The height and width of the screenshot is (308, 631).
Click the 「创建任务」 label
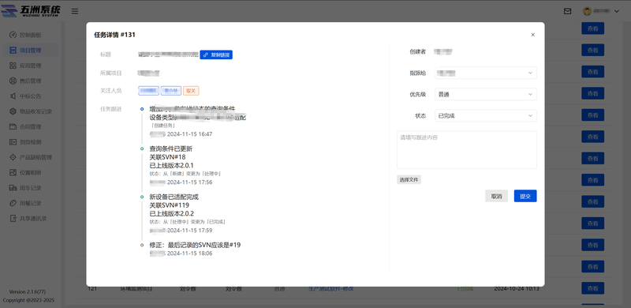[162, 126]
